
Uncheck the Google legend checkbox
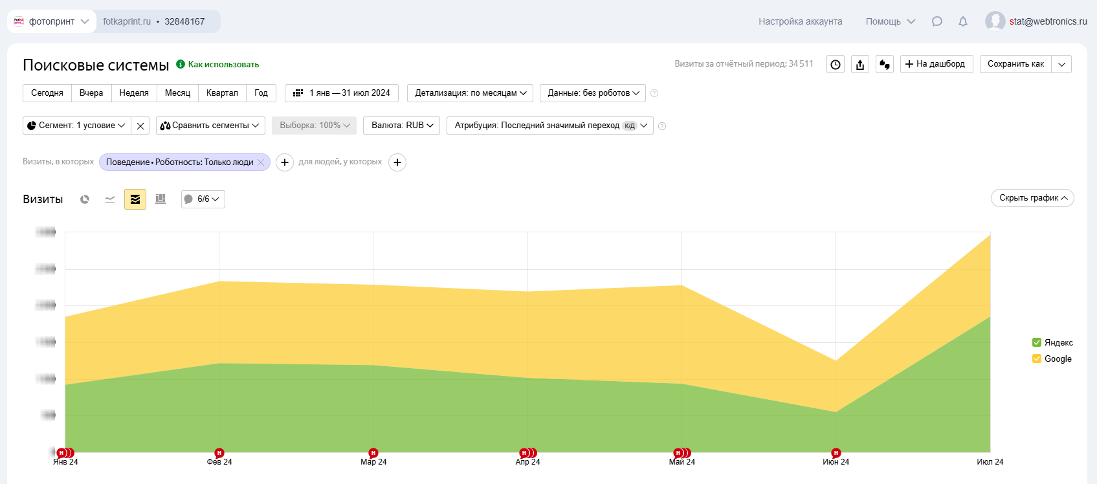pyautogui.click(x=1037, y=358)
